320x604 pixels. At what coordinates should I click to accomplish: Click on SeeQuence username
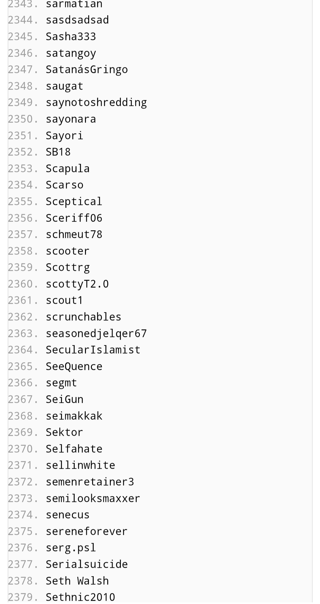(74, 366)
